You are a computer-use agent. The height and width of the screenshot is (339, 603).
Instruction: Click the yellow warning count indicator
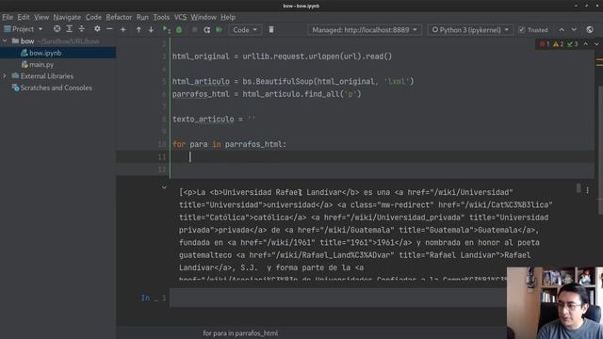pyautogui.click(x=558, y=44)
